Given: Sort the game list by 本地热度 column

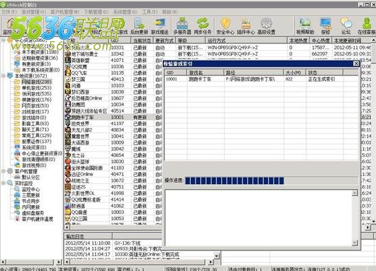Looking at the screenshot, I should click(x=298, y=41).
